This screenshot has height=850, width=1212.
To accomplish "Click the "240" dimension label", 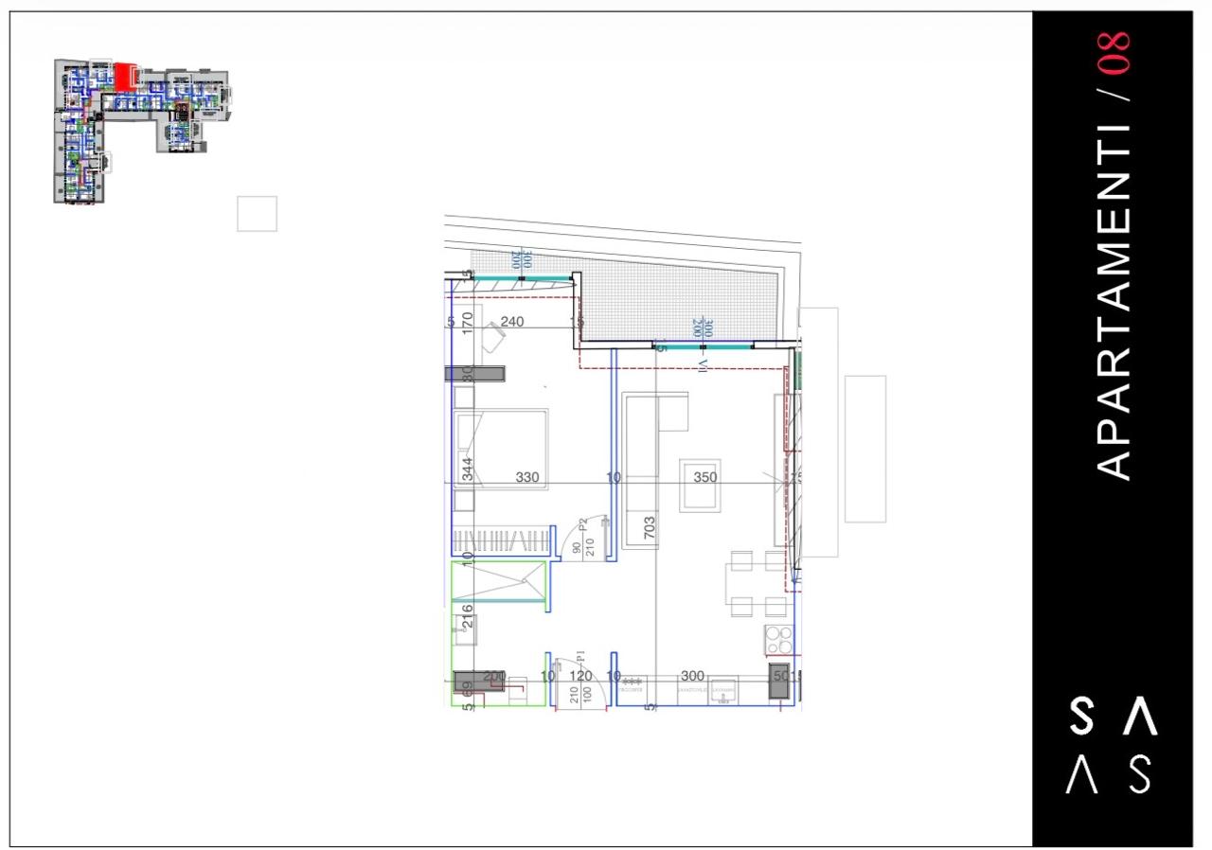I will point(512,322).
